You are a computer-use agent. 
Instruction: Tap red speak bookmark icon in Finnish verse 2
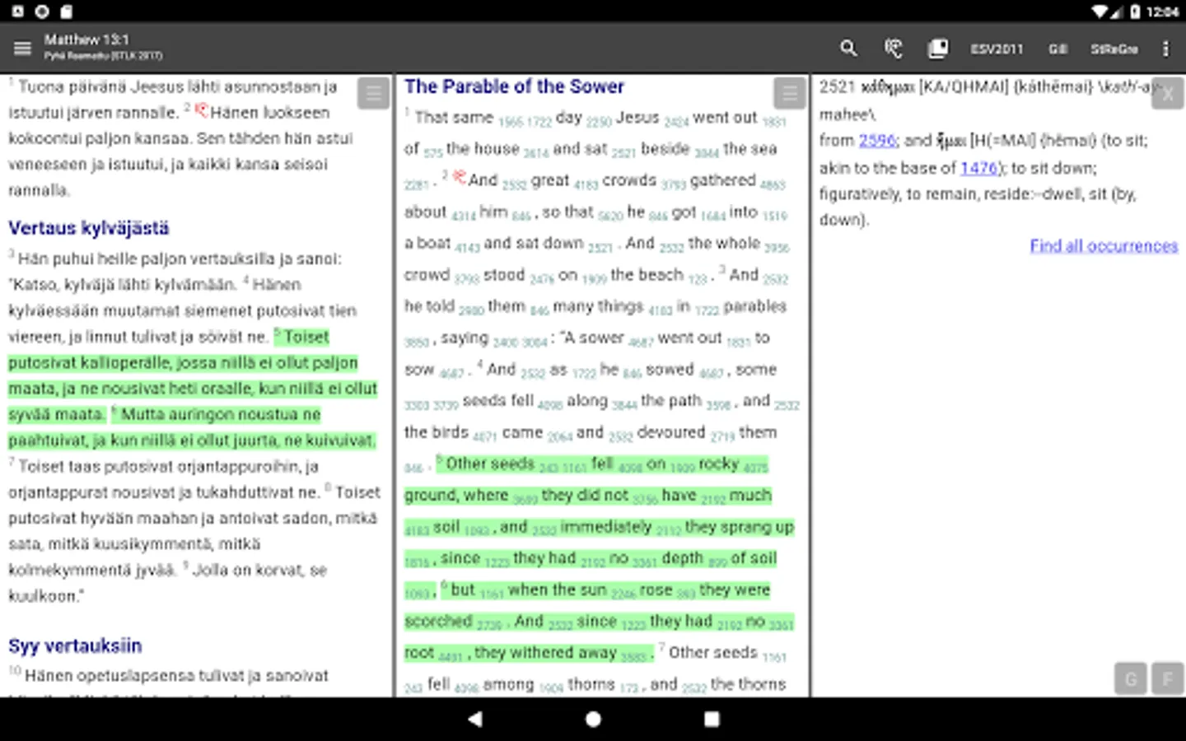(x=200, y=110)
